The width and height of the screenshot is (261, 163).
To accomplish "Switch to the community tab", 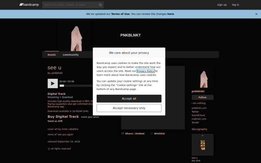I will coord(70,55).
